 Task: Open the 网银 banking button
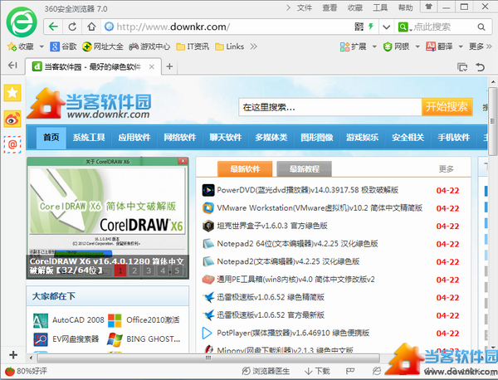(396, 46)
